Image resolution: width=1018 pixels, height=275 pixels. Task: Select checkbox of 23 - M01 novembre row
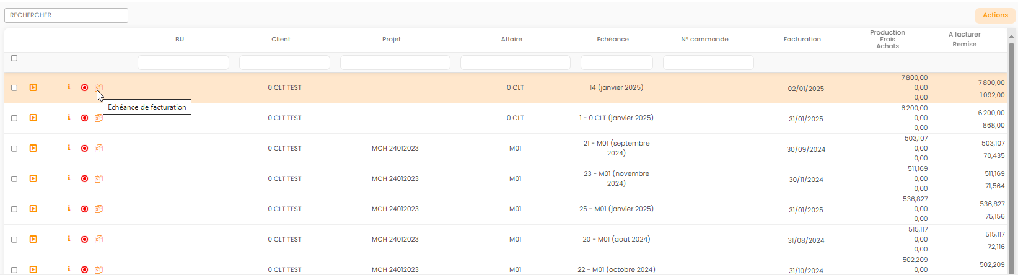14,179
